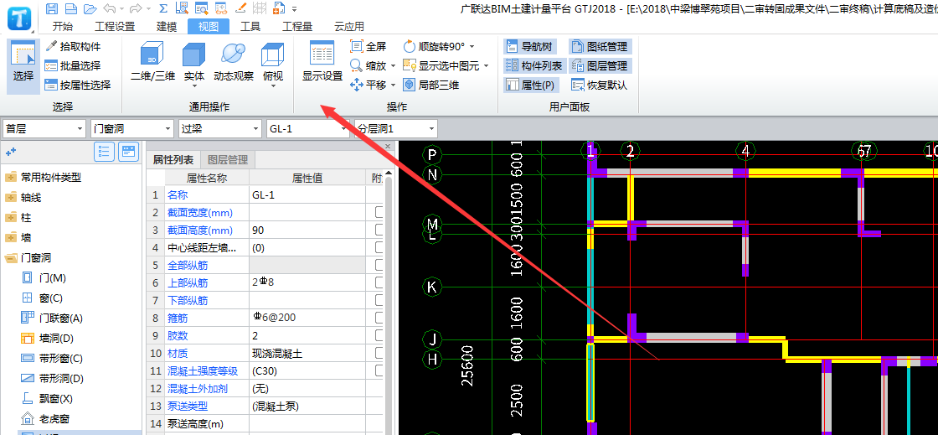
Task: Click the redo arrow icon
Action: tap(136, 8)
